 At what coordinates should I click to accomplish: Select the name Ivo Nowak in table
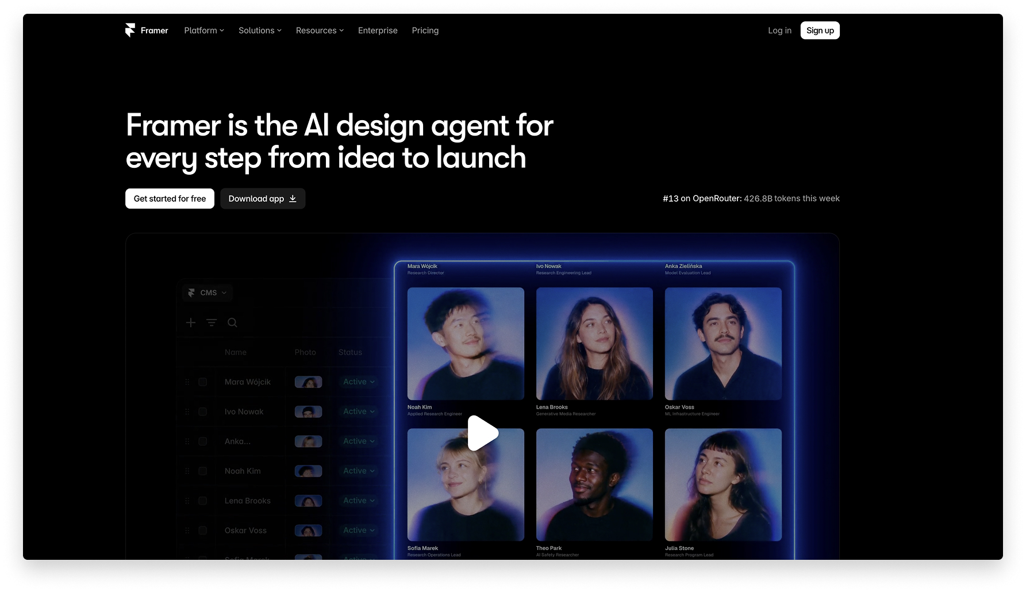[244, 412]
